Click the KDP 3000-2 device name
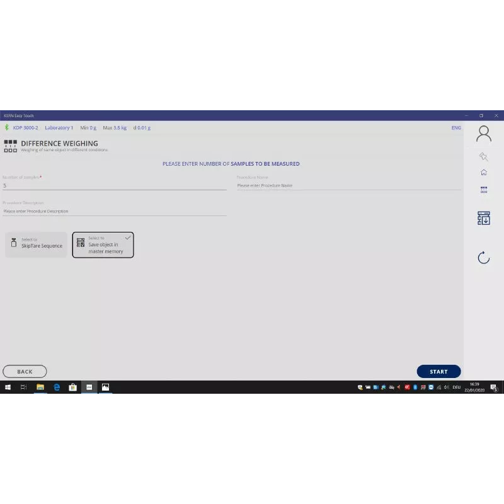Image resolution: width=504 pixels, height=504 pixels. (x=25, y=128)
